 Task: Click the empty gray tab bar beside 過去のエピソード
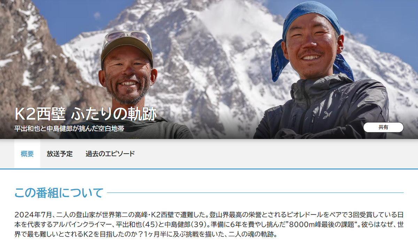[275, 154]
